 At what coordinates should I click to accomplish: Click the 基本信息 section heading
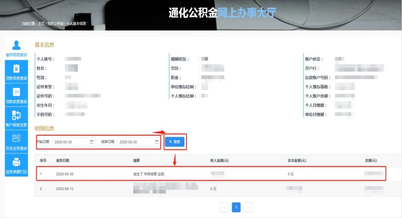[x=44, y=45]
